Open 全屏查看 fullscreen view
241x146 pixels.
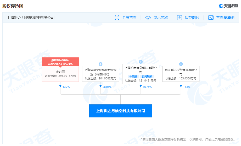click(129, 18)
